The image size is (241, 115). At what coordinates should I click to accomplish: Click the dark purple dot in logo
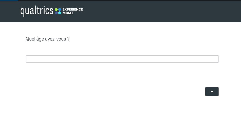(x=56, y=13)
